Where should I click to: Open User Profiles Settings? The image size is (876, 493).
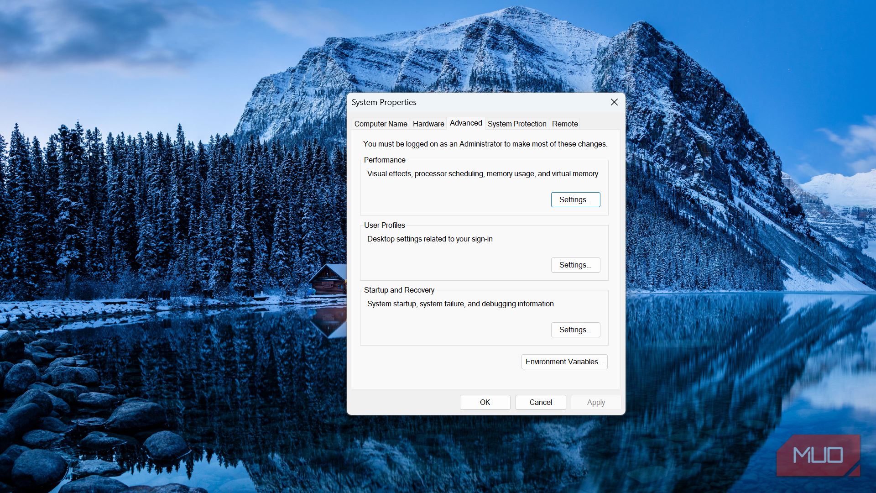[x=575, y=265]
